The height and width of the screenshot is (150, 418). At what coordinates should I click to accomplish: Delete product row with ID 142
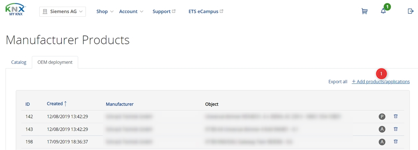pos(396,116)
